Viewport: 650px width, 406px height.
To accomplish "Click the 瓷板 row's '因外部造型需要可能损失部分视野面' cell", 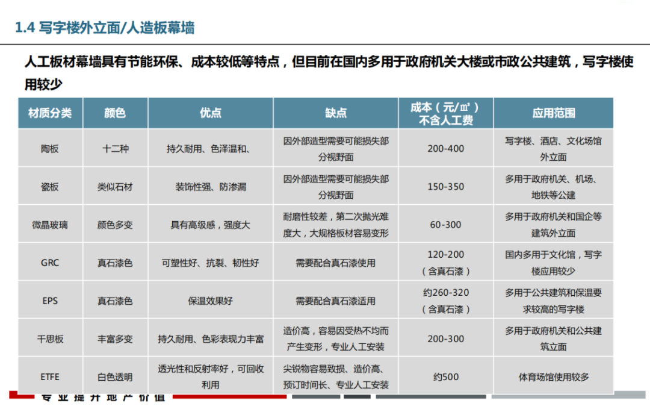I will point(336,186).
